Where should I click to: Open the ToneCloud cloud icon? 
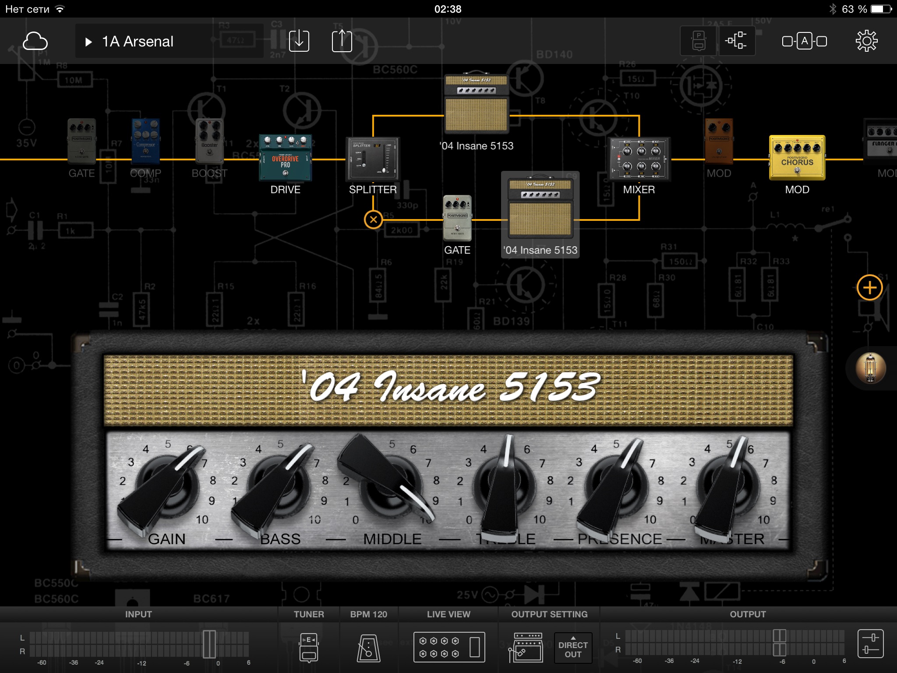tap(35, 41)
